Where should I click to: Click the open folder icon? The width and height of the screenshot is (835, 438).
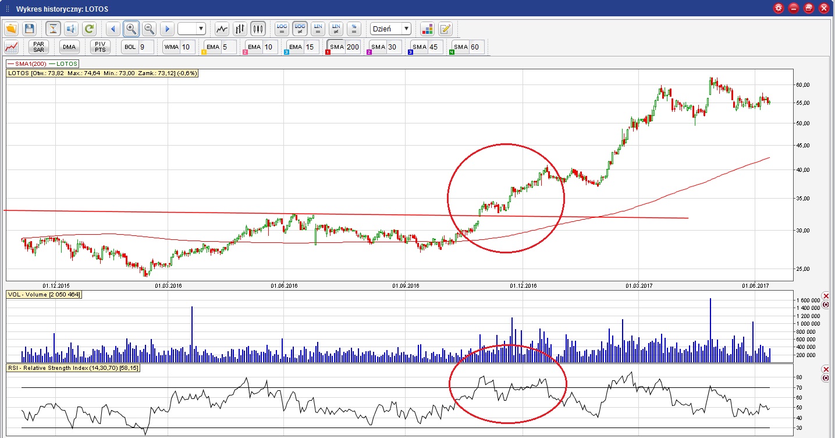11,29
